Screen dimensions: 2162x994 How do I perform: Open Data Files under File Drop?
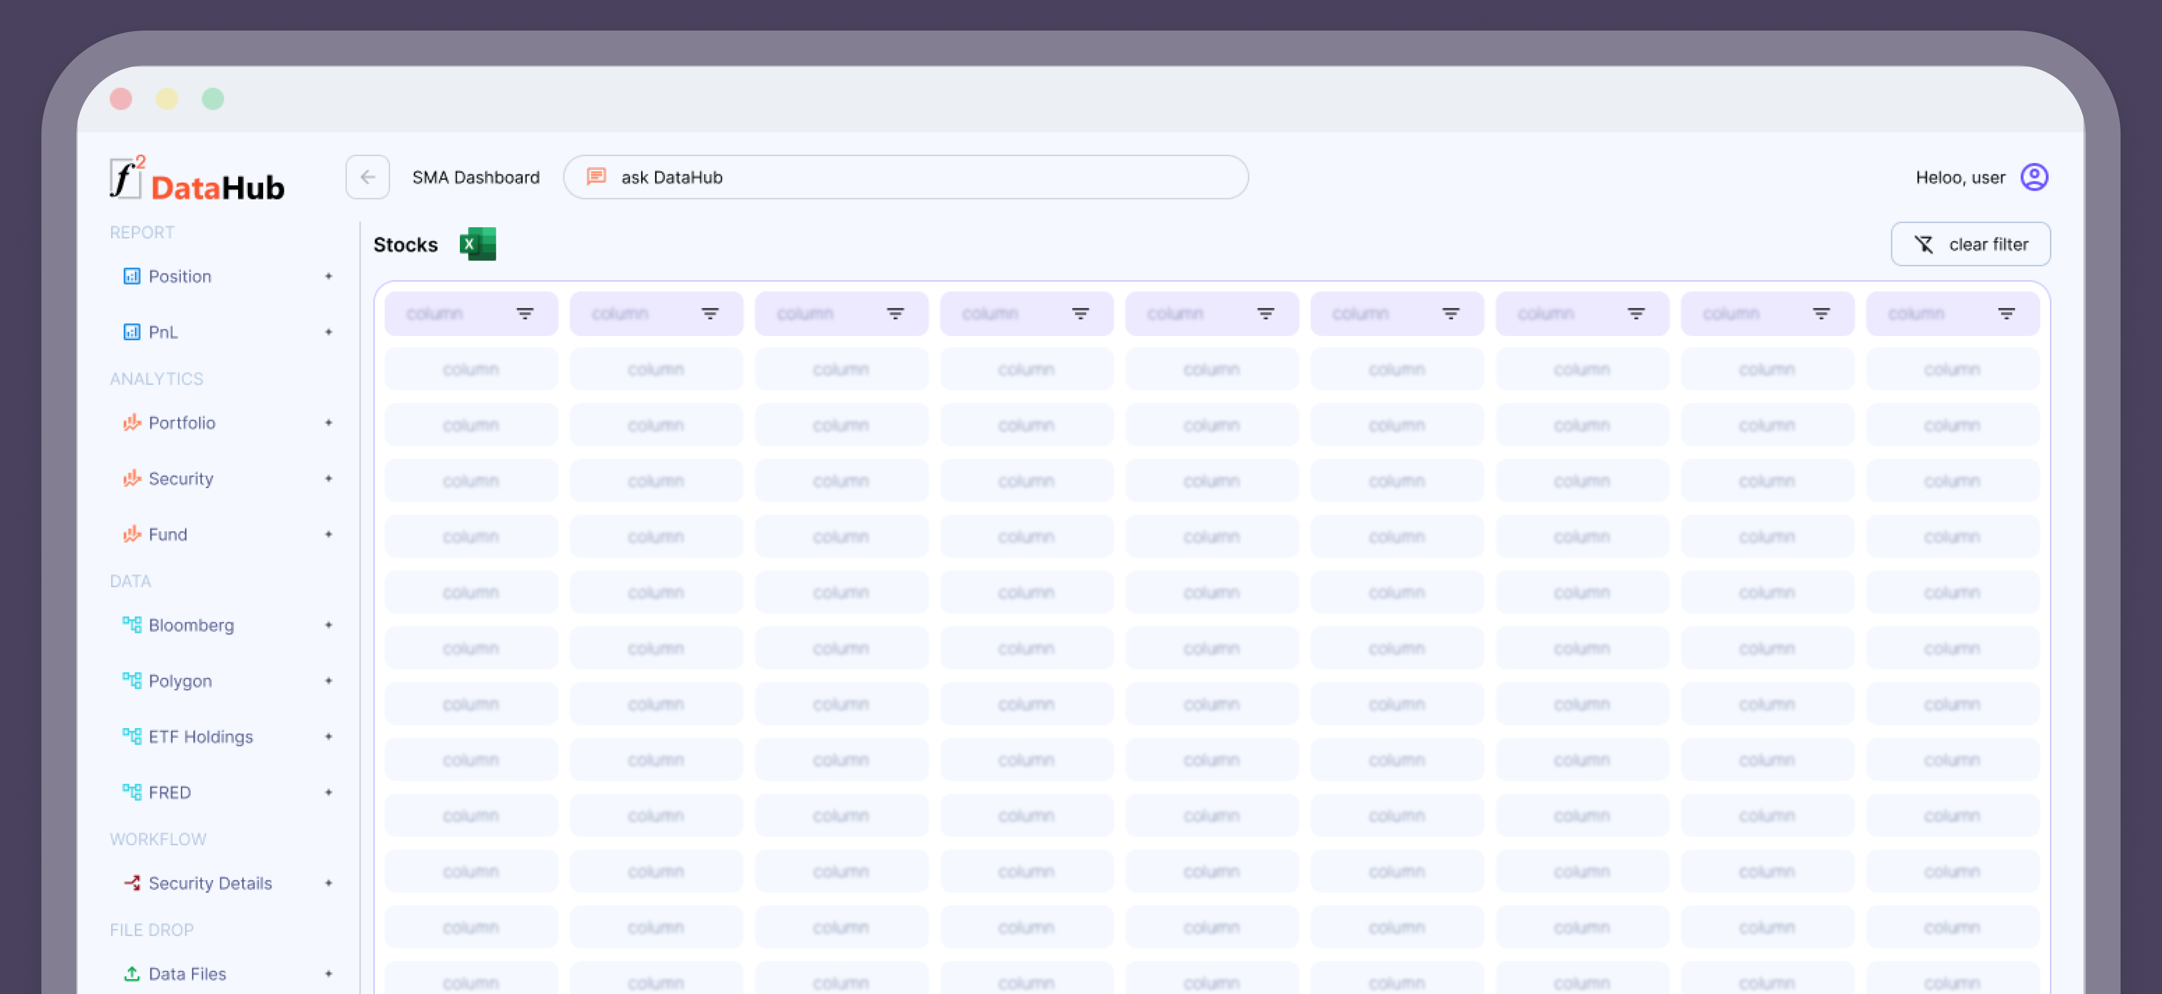pyautogui.click(x=187, y=974)
